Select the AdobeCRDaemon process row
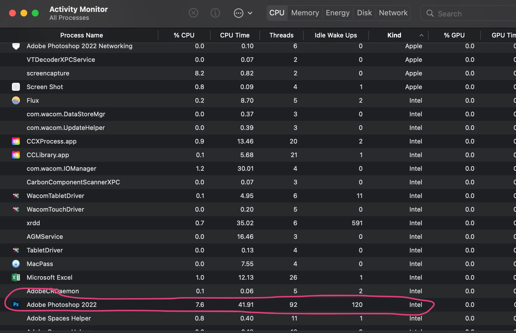Screen dimensions: 516x333 (x=258, y=291)
